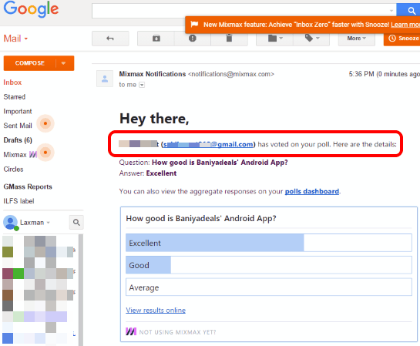Open the ILFS label

point(18,201)
